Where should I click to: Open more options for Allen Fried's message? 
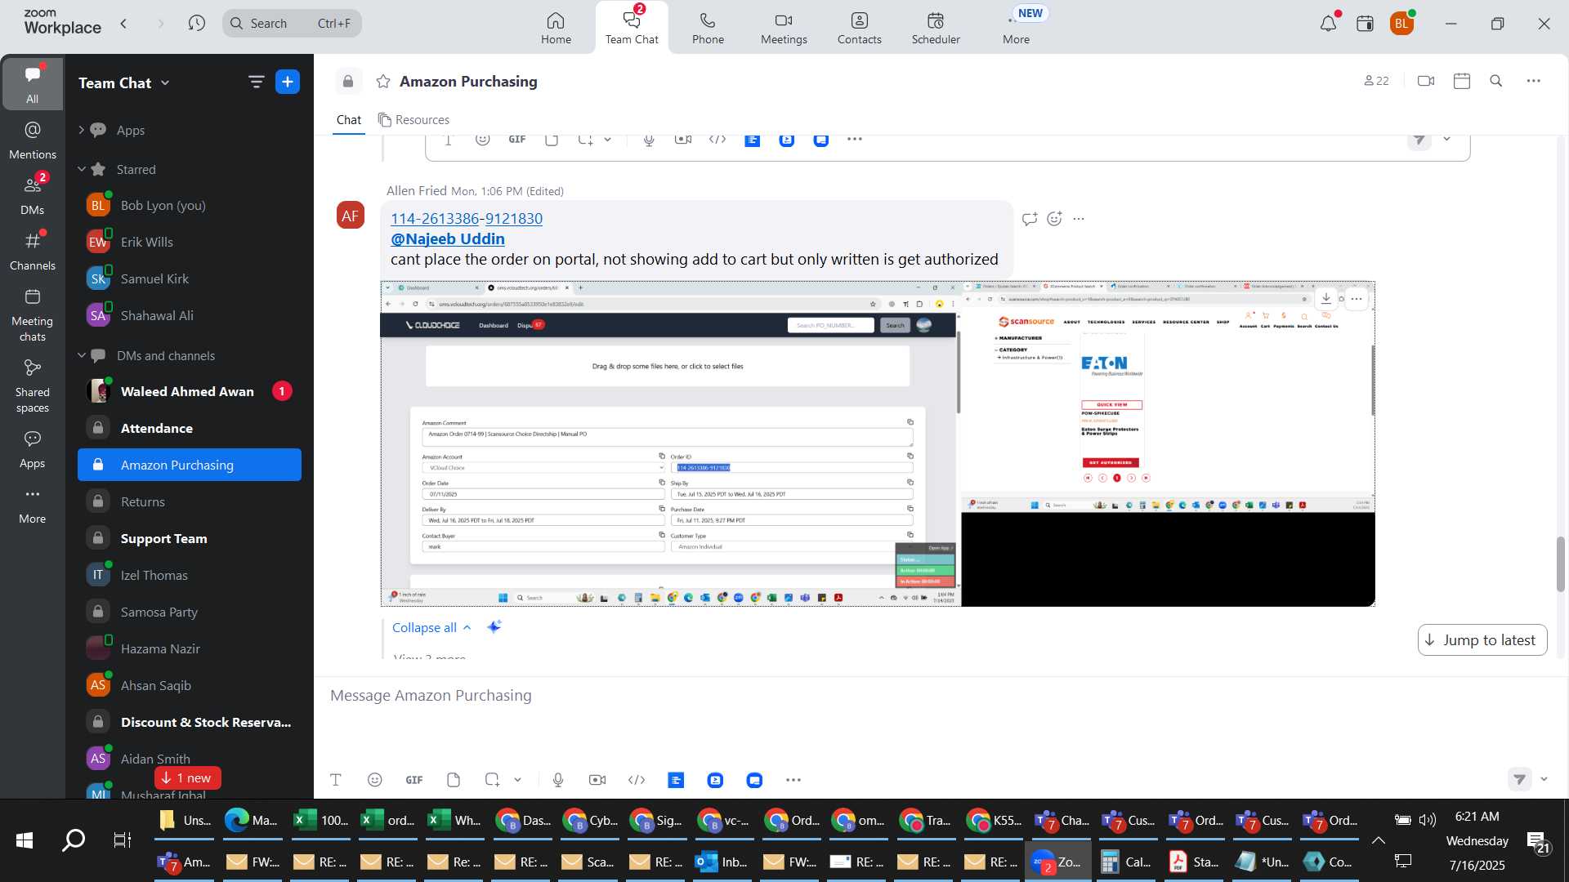pyautogui.click(x=1079, y=219)
